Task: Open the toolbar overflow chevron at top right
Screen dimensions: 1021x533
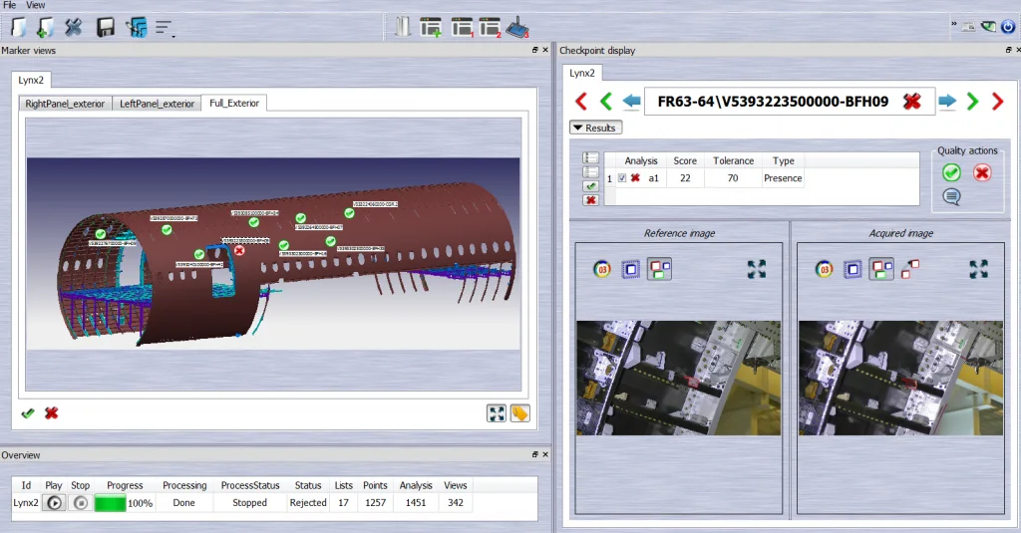Action: point(954,24)
